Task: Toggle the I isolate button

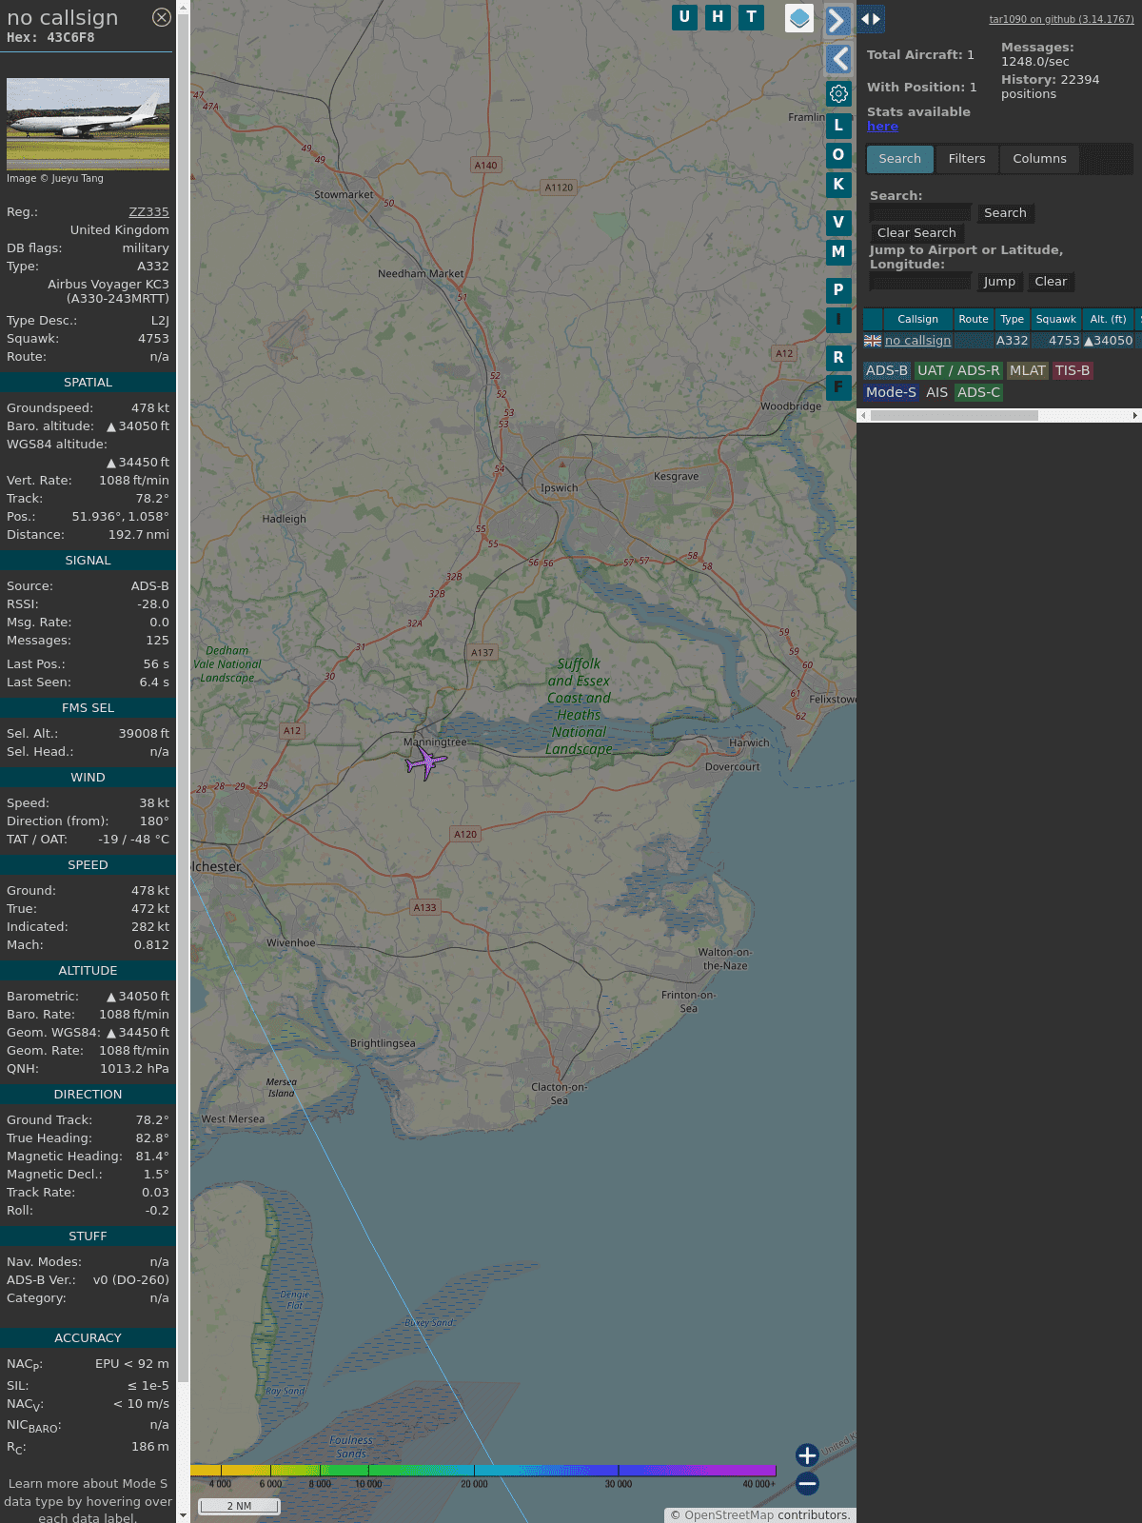Action: [838, 320]
